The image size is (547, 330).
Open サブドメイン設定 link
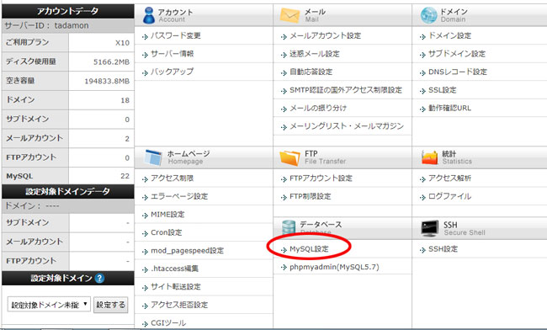click(x=457, y=54)
